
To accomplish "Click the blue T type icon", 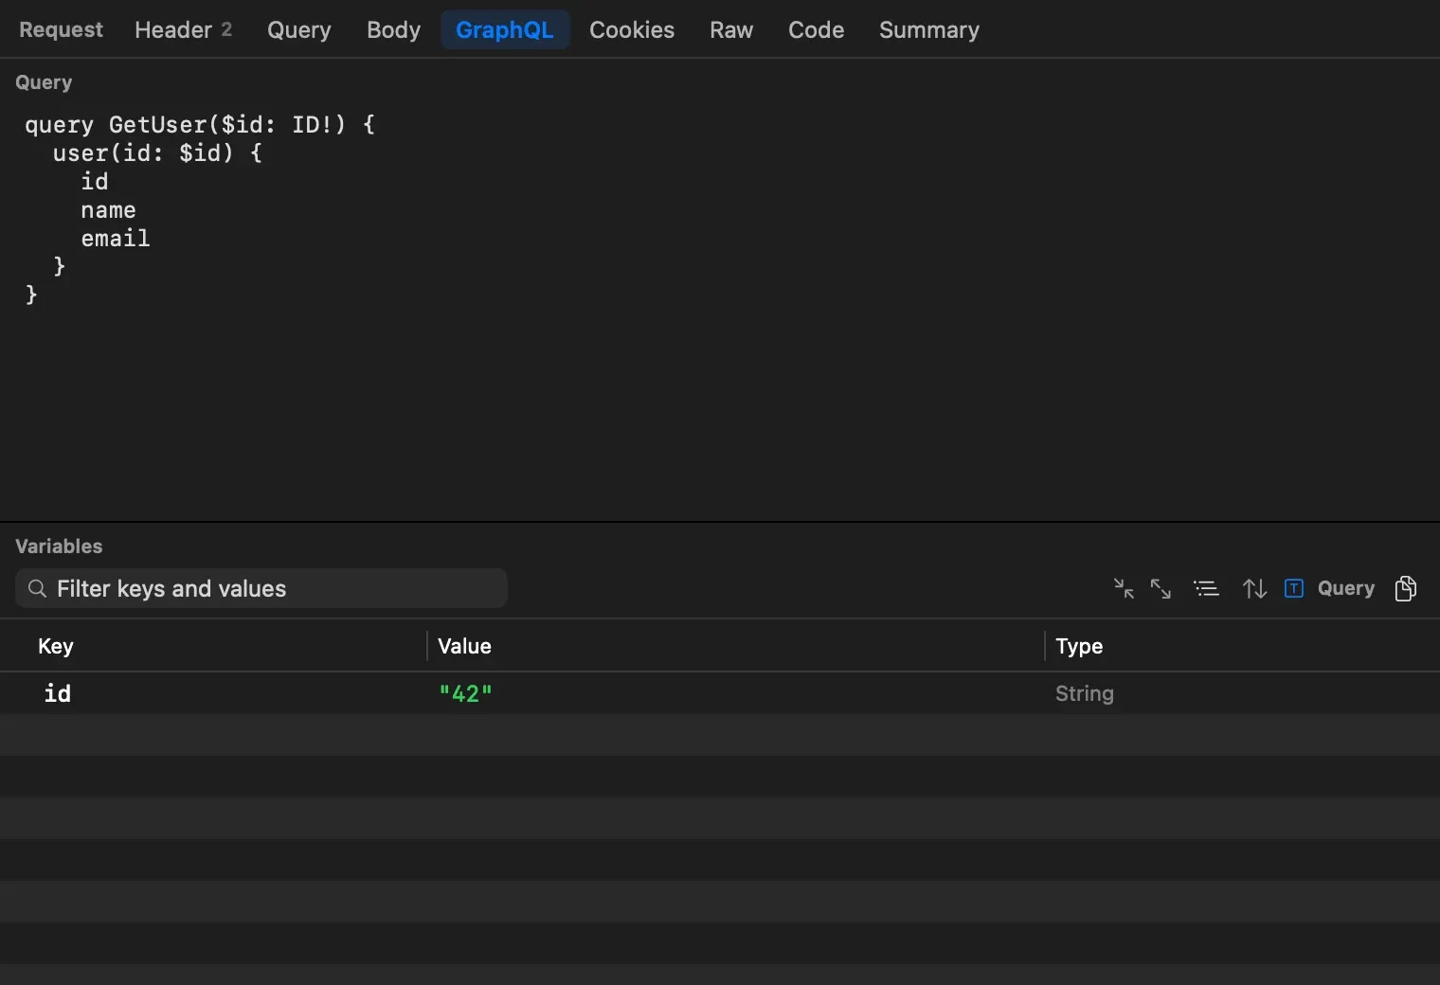I will click(1294, 588).
